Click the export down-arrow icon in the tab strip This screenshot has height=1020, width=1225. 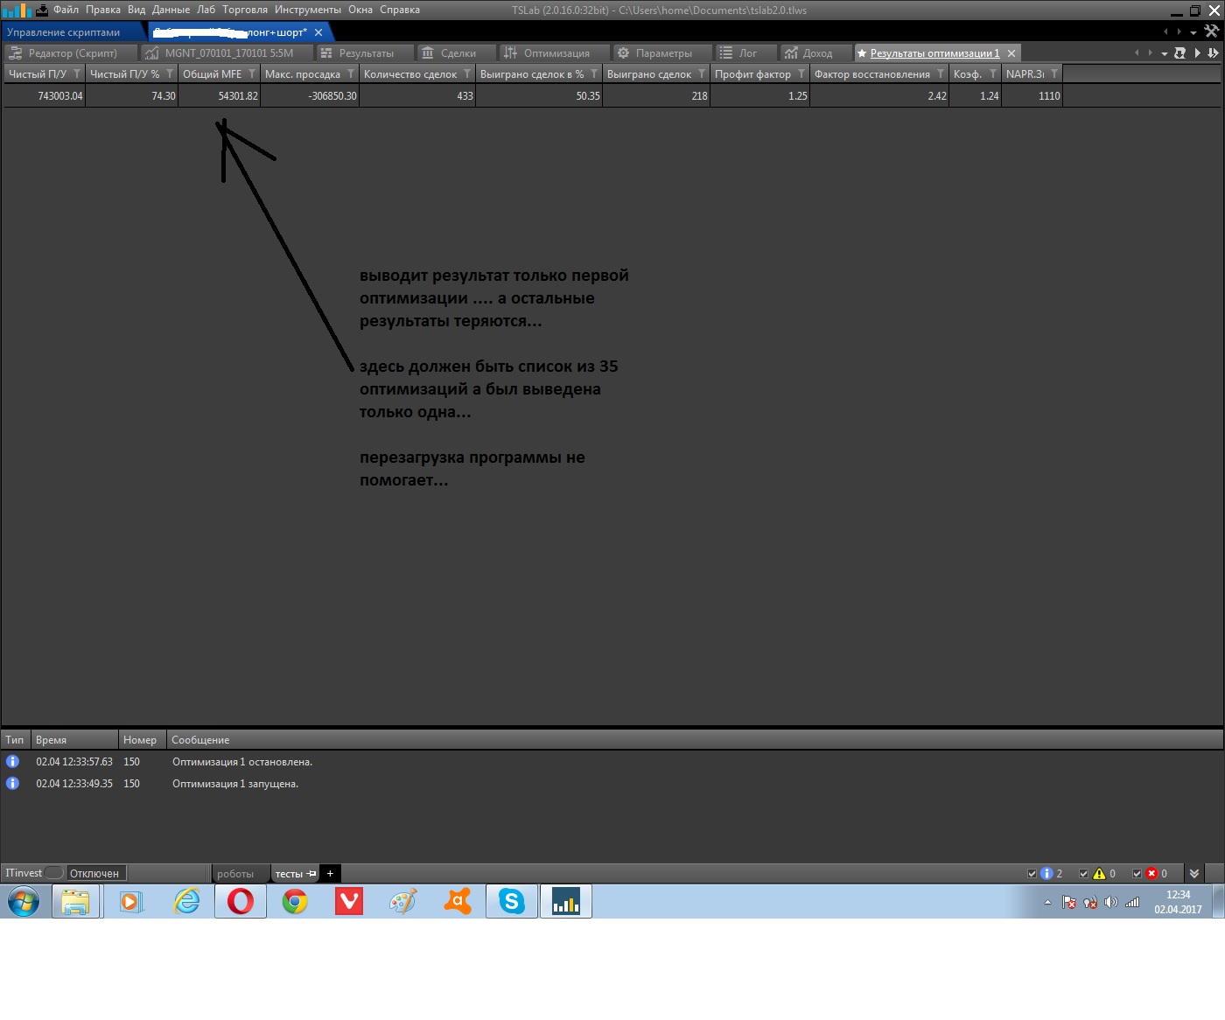(1213, 53)
